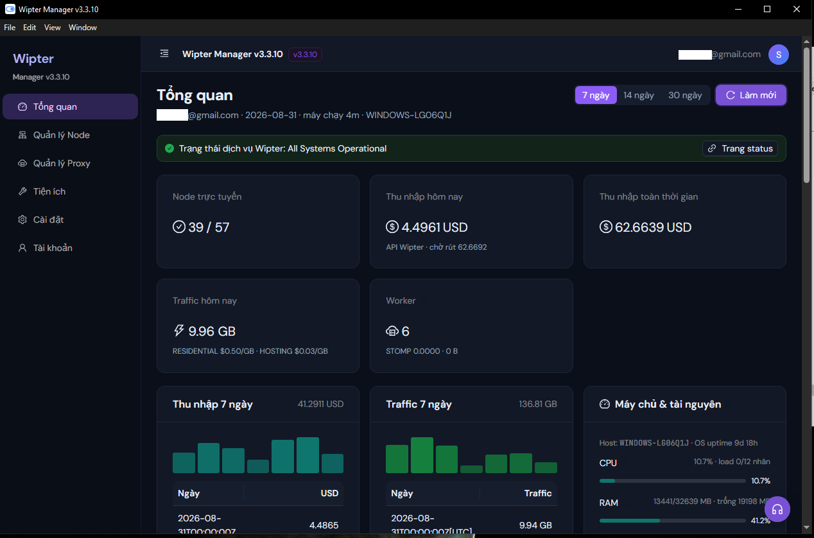This screenshot has height=538, width=814.
Task: Click the 10.7% · load 0/12 nhân text
Action: coord(732,462)
